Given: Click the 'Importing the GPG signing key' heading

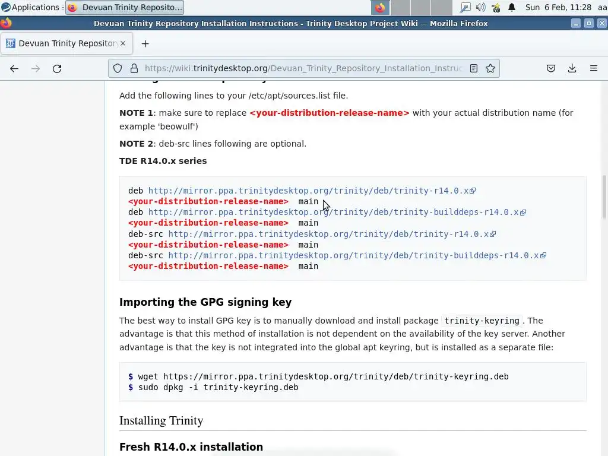Looking at the screenshot, I should (205, 302).
